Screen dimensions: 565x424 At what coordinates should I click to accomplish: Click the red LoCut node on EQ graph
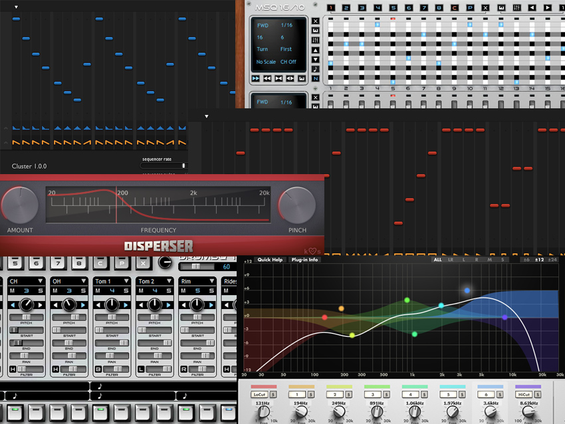pos(324,318)
